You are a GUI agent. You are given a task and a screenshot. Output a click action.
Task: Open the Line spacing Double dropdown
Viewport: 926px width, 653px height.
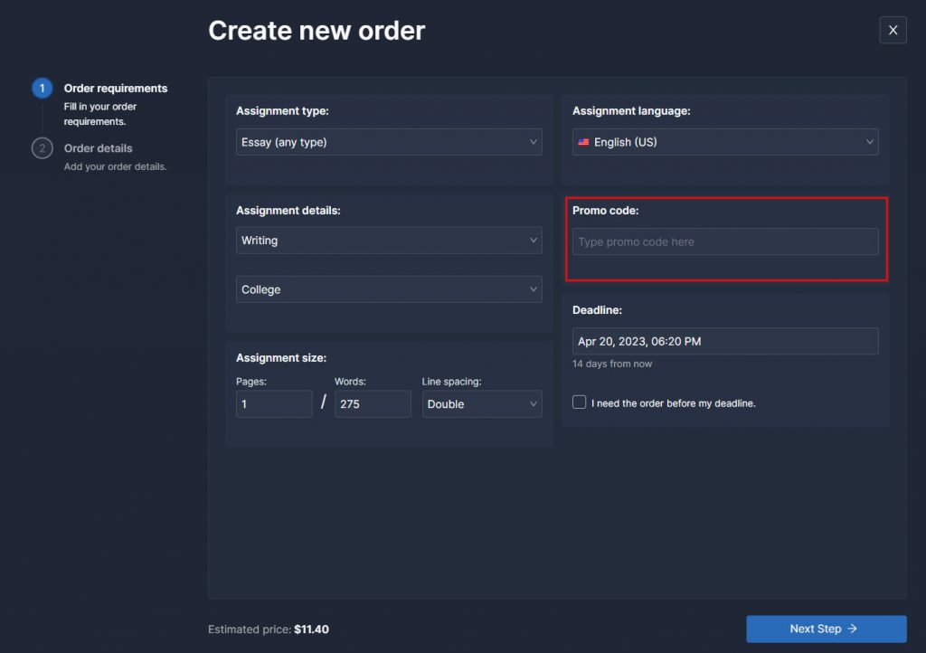[x=482, y=404]
